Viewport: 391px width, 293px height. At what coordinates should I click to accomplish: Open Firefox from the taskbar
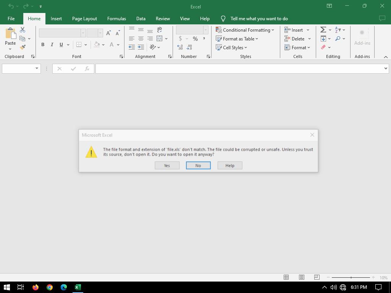pyautogui.click(x=36, y=287)
